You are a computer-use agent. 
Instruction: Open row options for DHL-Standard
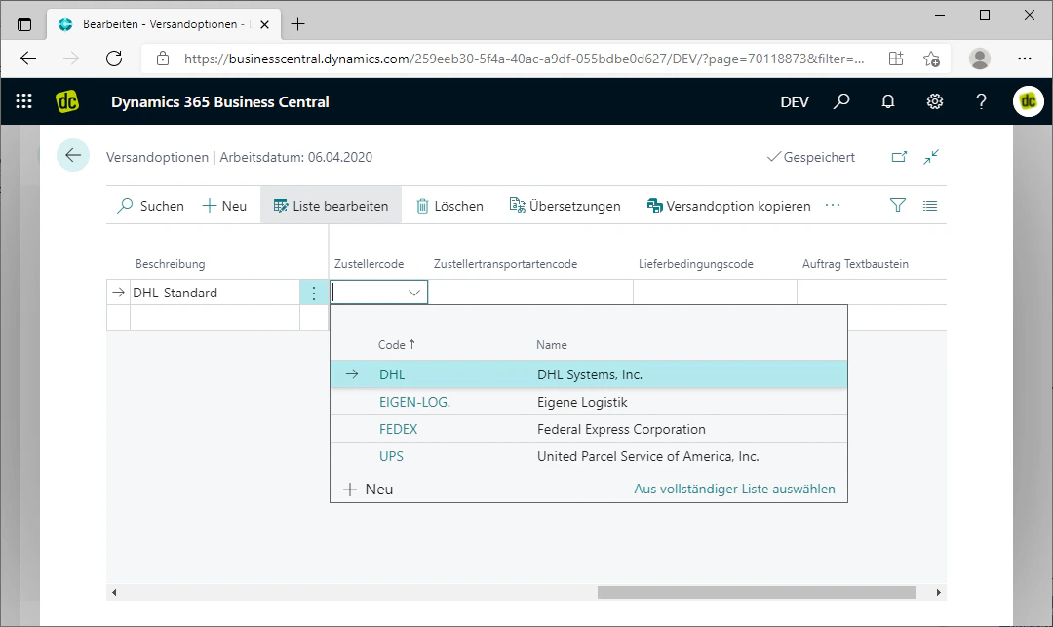pyautogui.click(x=314, y=293)
